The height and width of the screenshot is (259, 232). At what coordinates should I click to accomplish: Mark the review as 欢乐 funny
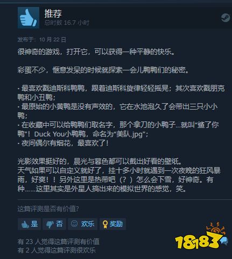pyautogui.click(x=82, y=224)
